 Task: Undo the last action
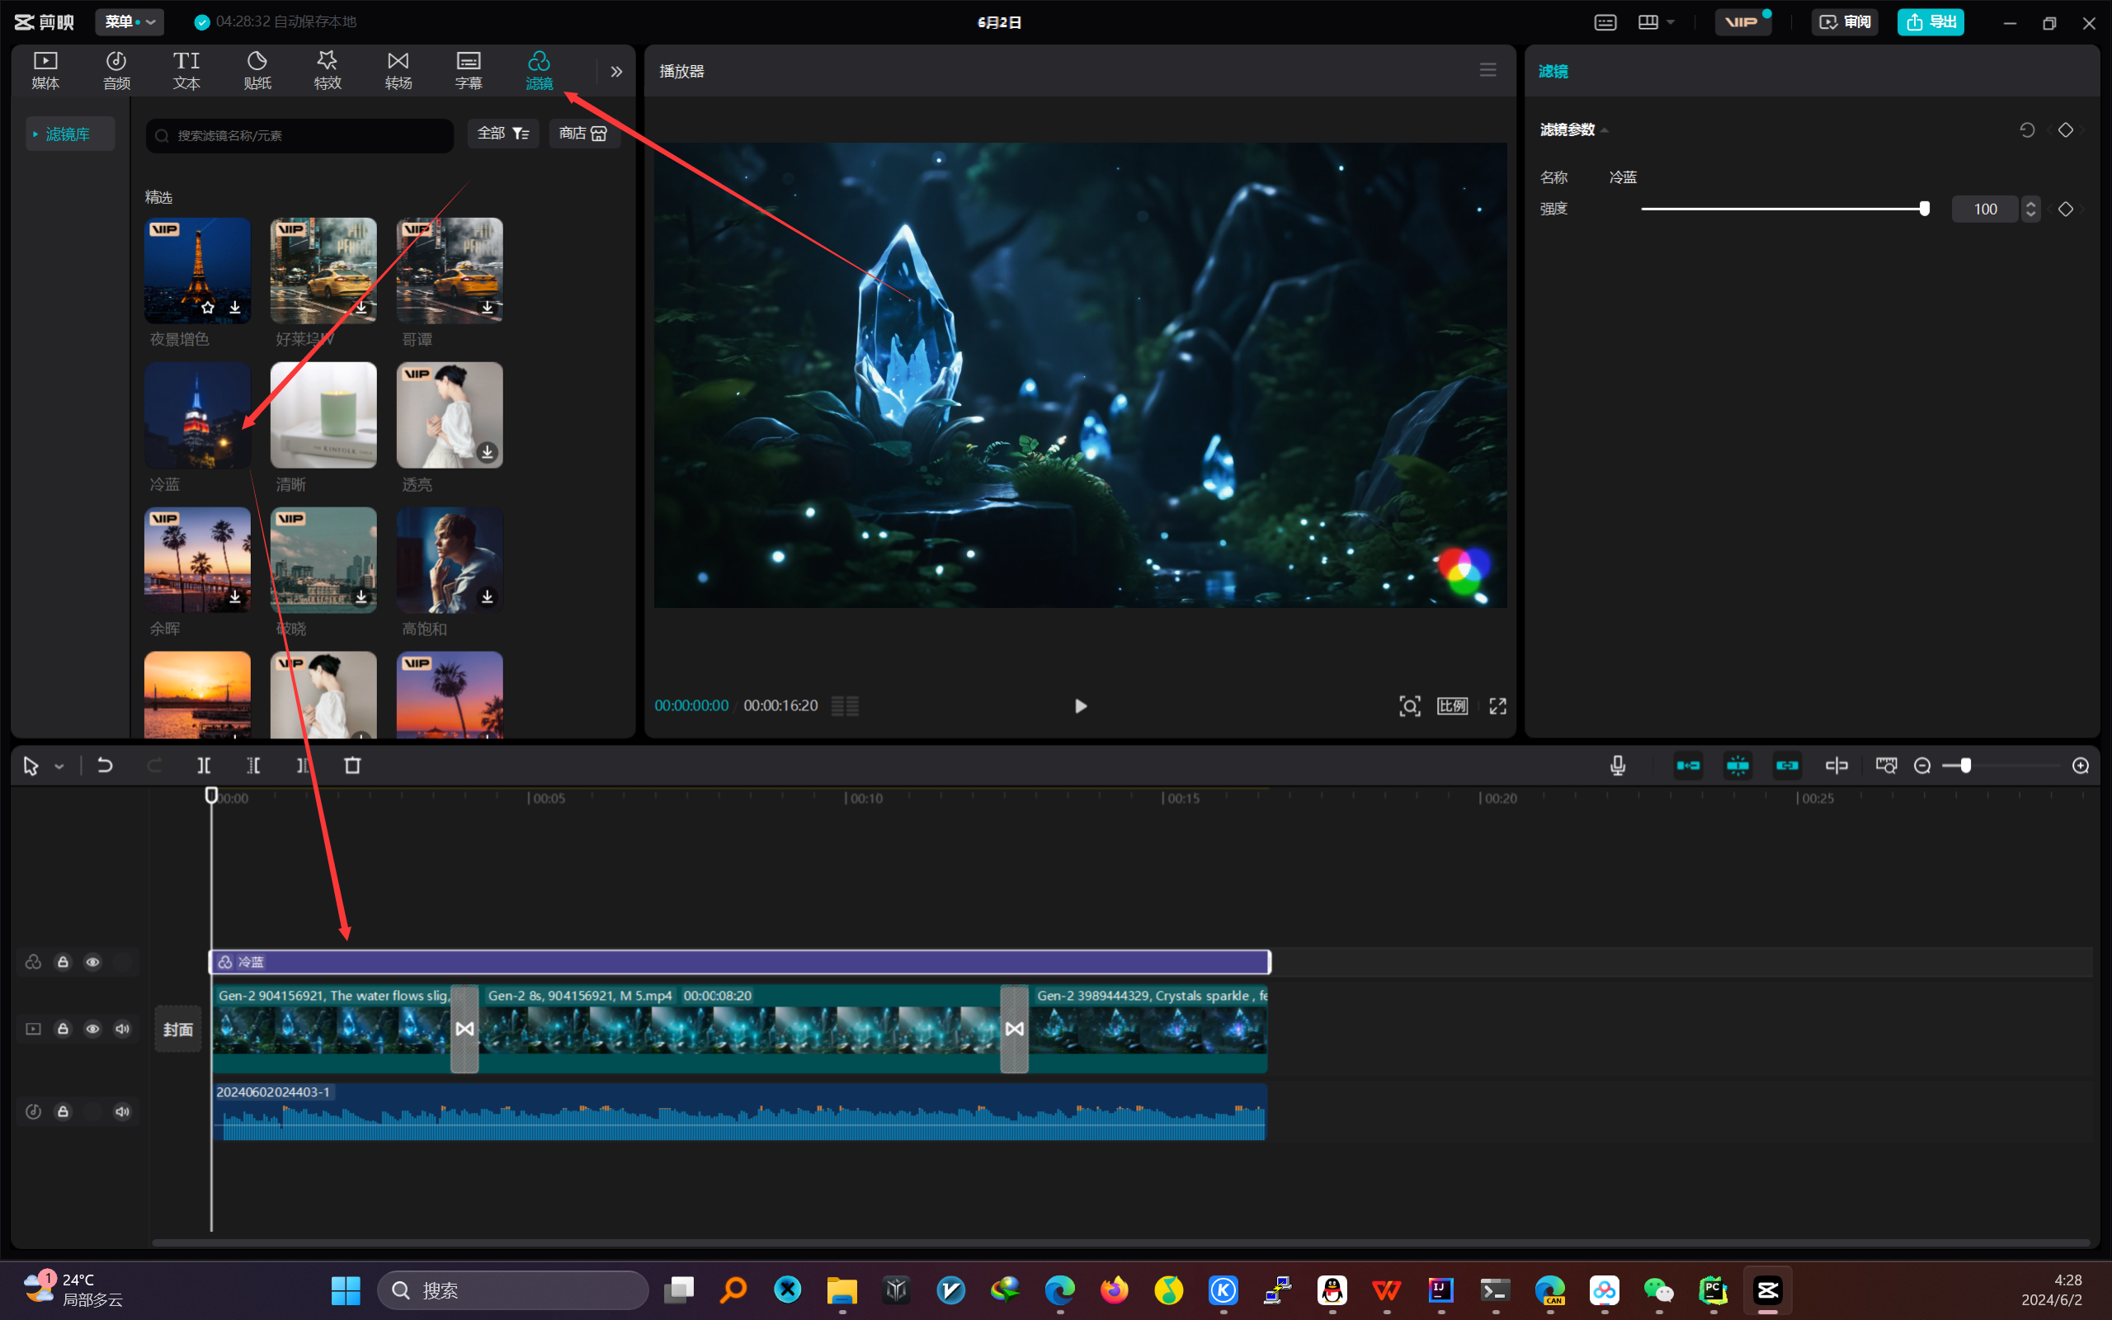(105, 766)
